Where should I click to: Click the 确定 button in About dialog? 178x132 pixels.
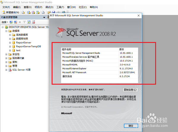coord(131,126)
